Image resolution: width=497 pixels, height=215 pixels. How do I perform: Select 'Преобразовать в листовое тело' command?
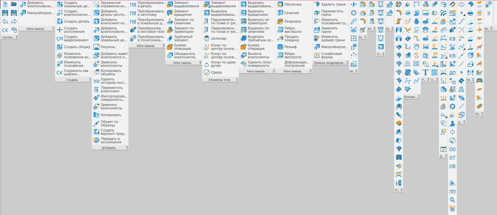pos(147,30)
